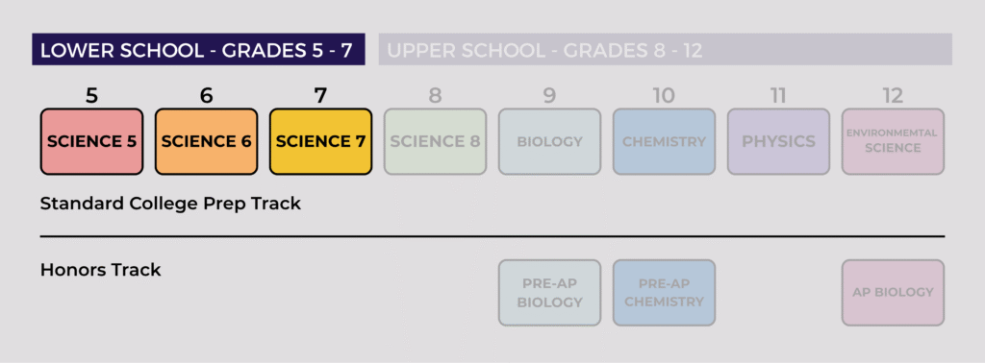The width and height of the screenshot is (985, 363).
Task: Click the grade 10 number heading
Action: [664, 96]
